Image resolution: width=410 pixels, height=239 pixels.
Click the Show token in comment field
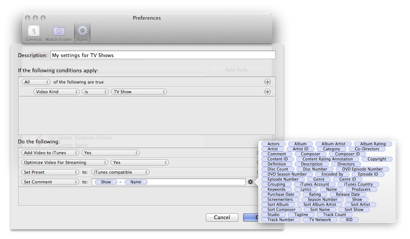[x=106, y=182]
